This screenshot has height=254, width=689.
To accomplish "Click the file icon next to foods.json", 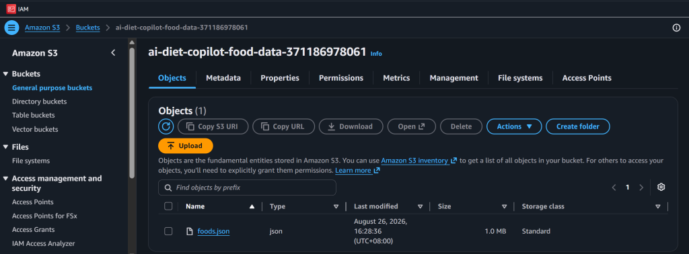I will pos(190,231).
